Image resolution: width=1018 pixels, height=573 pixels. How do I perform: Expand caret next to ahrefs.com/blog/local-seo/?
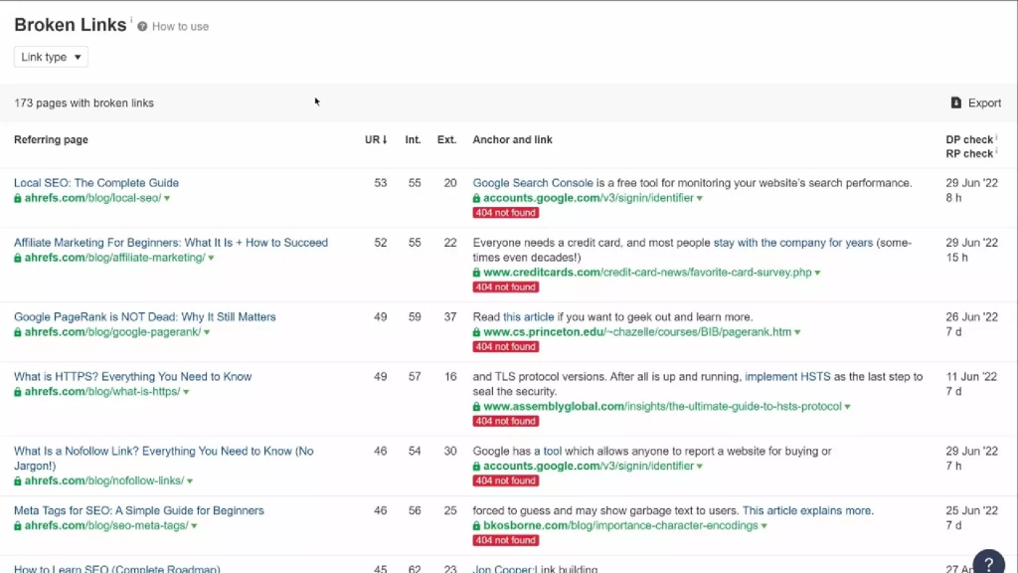coord(167,199)
